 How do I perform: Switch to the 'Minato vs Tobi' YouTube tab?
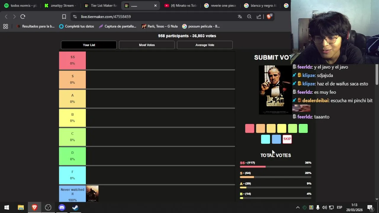pyautogui.click(x=181, y=6)
